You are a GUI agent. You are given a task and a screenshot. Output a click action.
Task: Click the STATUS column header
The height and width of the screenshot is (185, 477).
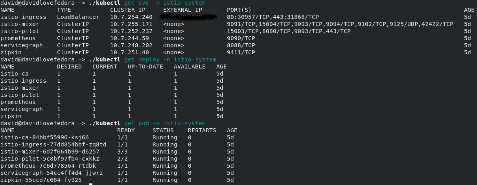(x=163, y=130)
